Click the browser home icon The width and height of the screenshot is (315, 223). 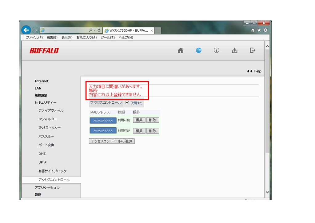click(x=253, y=30)
